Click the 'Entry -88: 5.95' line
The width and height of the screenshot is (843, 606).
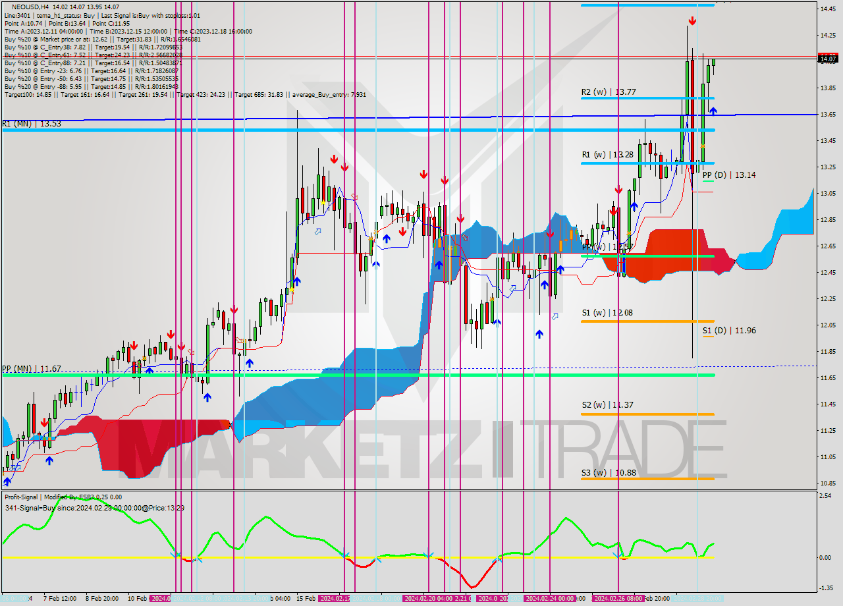(x=91, y=86)
